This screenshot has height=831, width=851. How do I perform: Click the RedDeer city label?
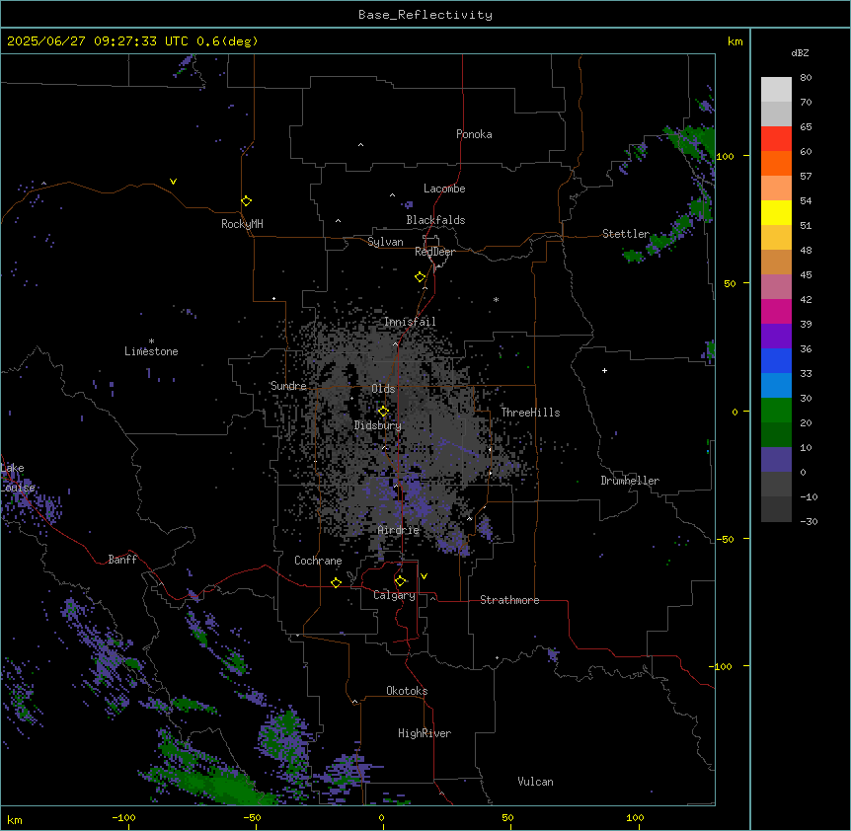[x=434, y=252]
